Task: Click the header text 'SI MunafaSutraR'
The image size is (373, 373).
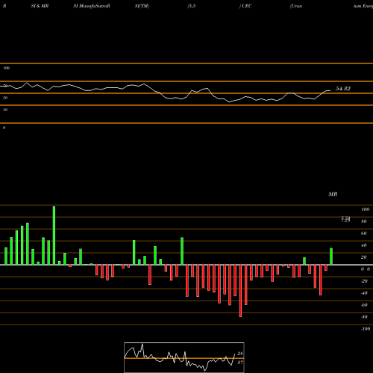Action: coord(92,6)
